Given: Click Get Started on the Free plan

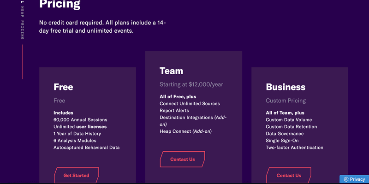Looking at the screenshot, I should point(76,175).
